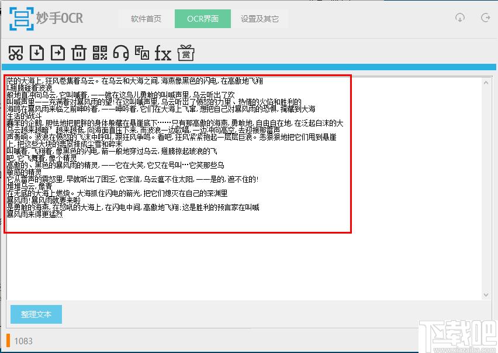This screenshot has height=353, width=498.
Task: Click the character count 1083 in status bar
Action: pos(23,341)
